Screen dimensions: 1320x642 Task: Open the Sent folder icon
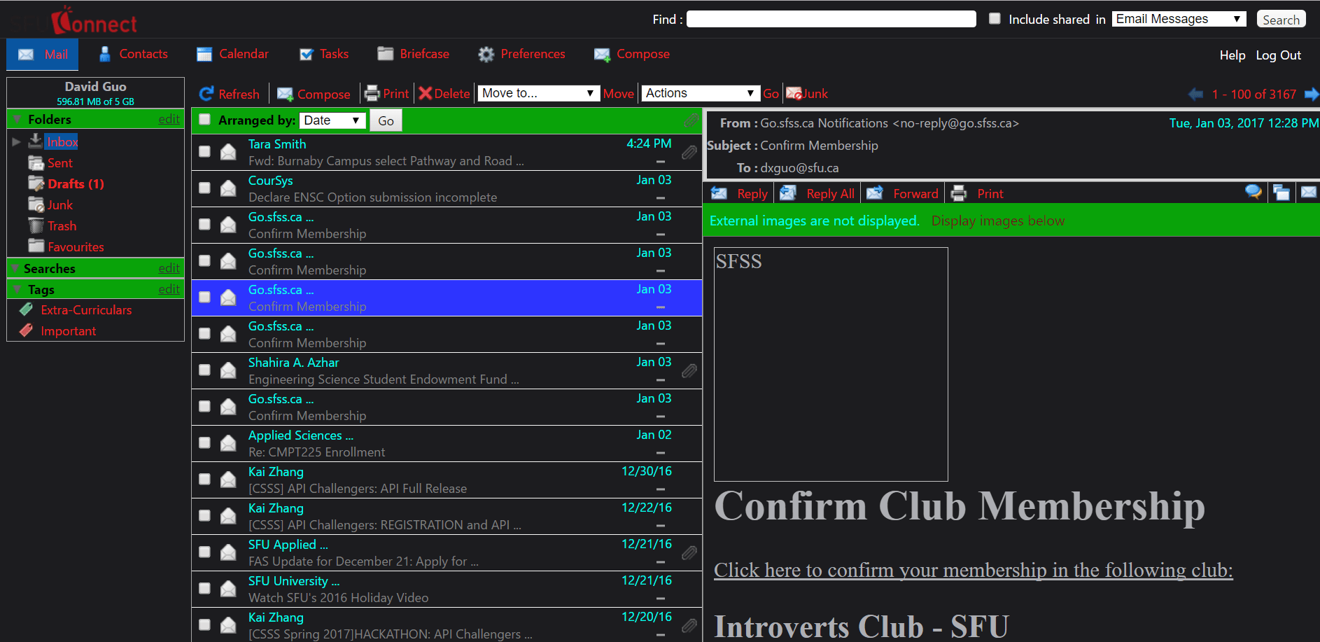click(x=36, y=163)
